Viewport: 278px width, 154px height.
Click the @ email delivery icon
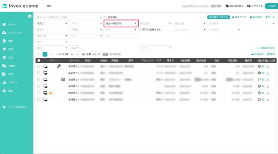259,80
